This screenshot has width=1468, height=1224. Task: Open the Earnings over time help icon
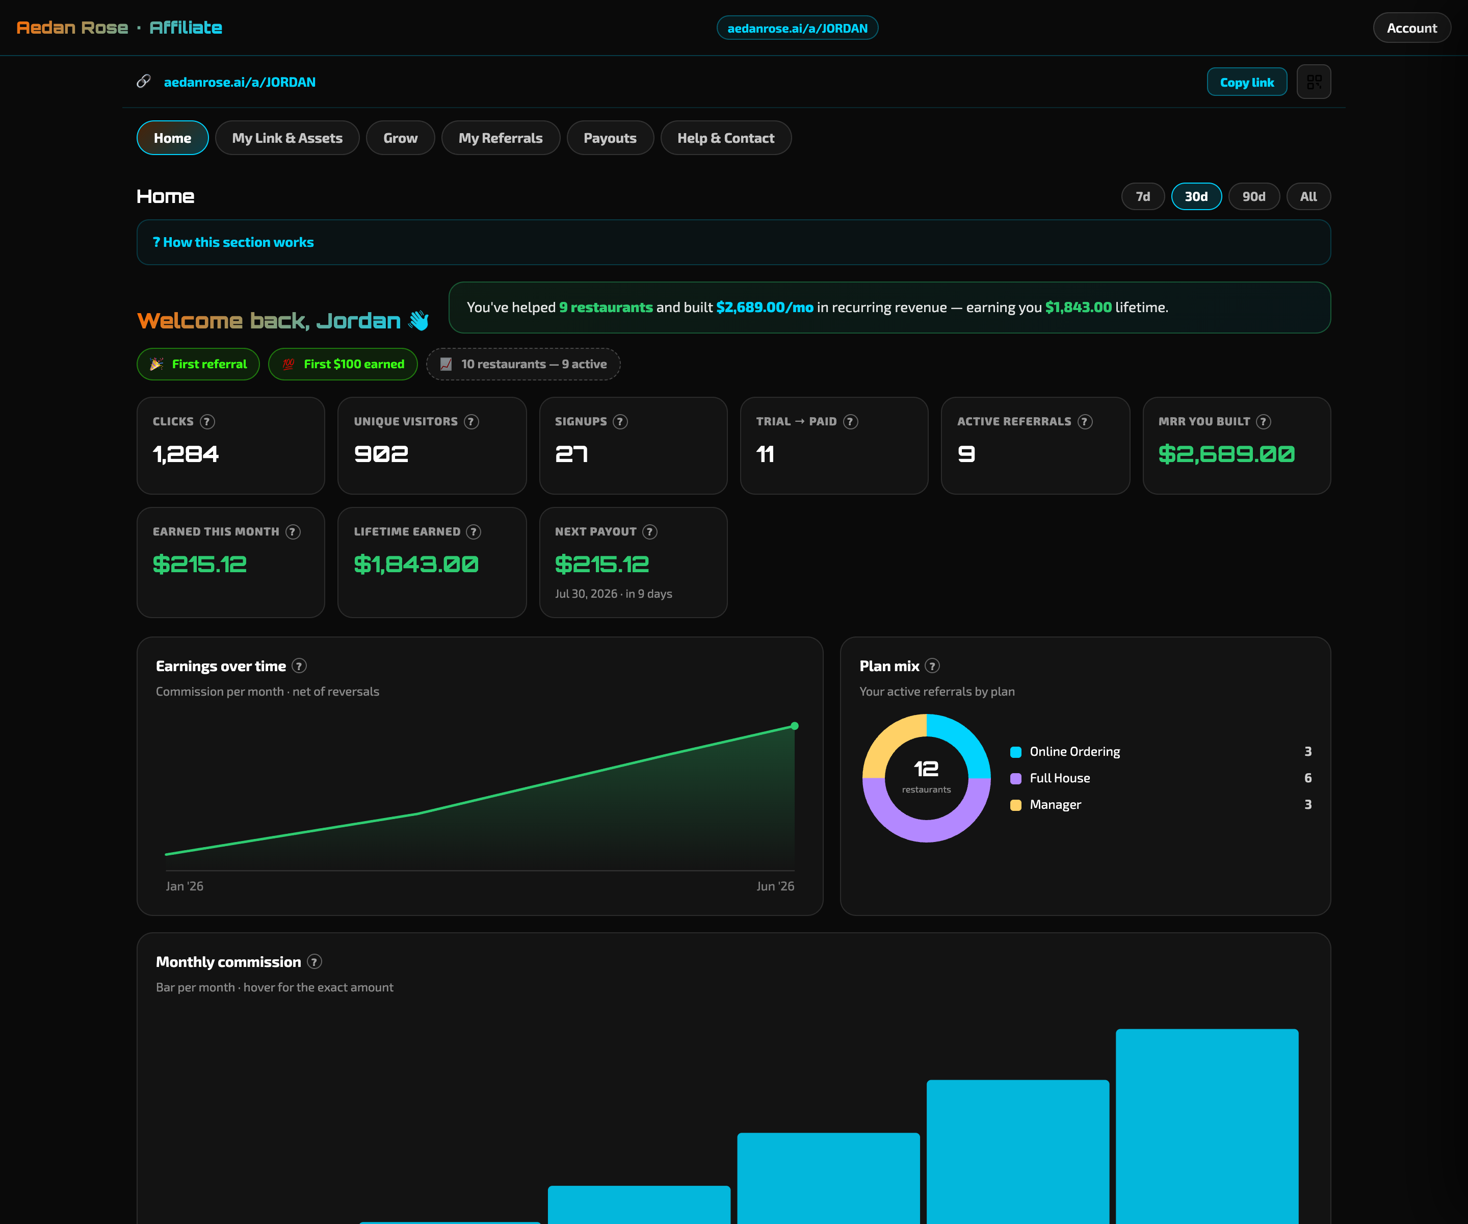coord(299,666)
